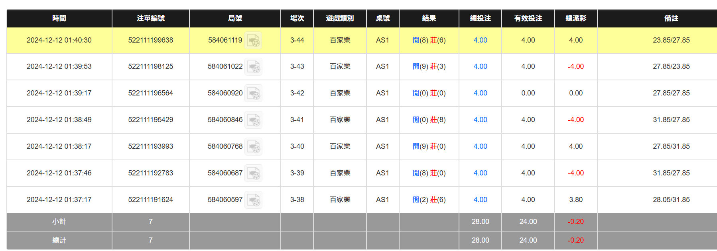Screen dimensions: 717x251
Task: Click blue 4.00 total bet in row 3-44
Action: [x=480, y=40]
